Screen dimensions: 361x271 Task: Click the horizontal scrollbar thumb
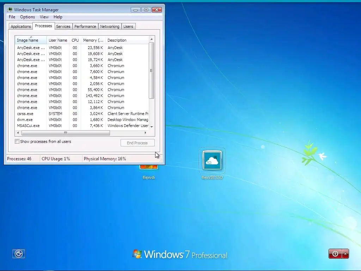[x=66, y=133]
